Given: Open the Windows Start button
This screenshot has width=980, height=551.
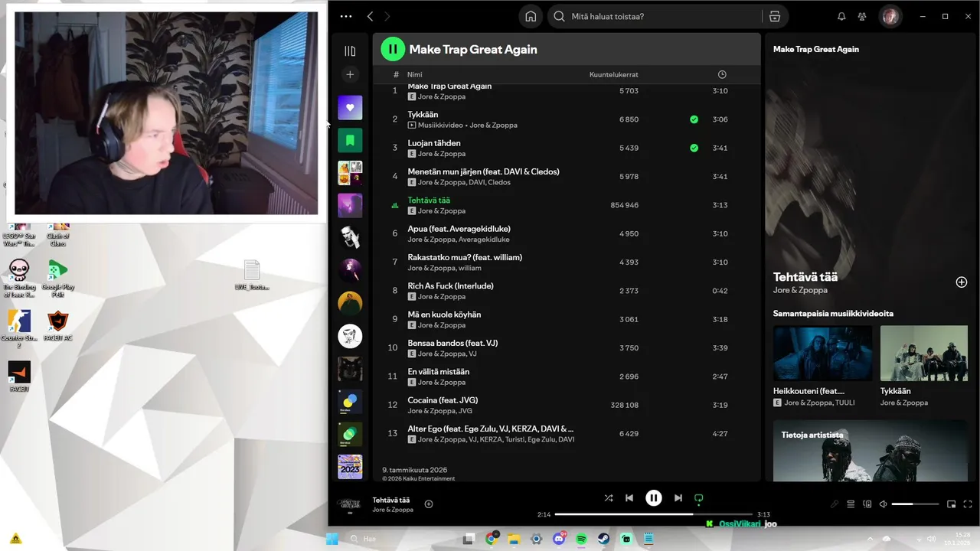Looking at the screenshot, I should click(x=332, y=539).
